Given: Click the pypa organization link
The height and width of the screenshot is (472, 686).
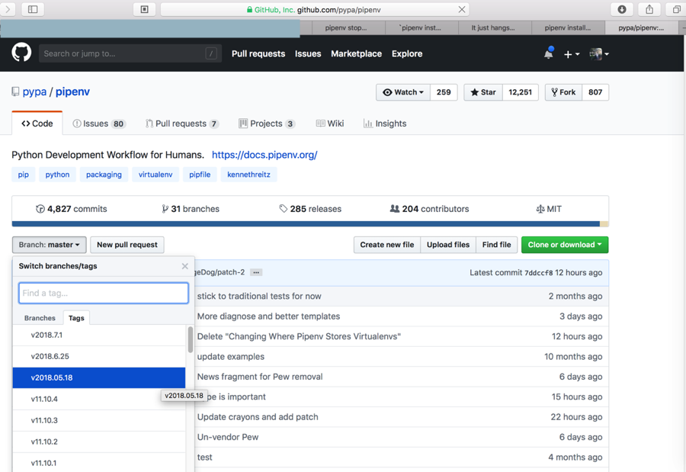Looking at the screenshot, I should (34, 92).
